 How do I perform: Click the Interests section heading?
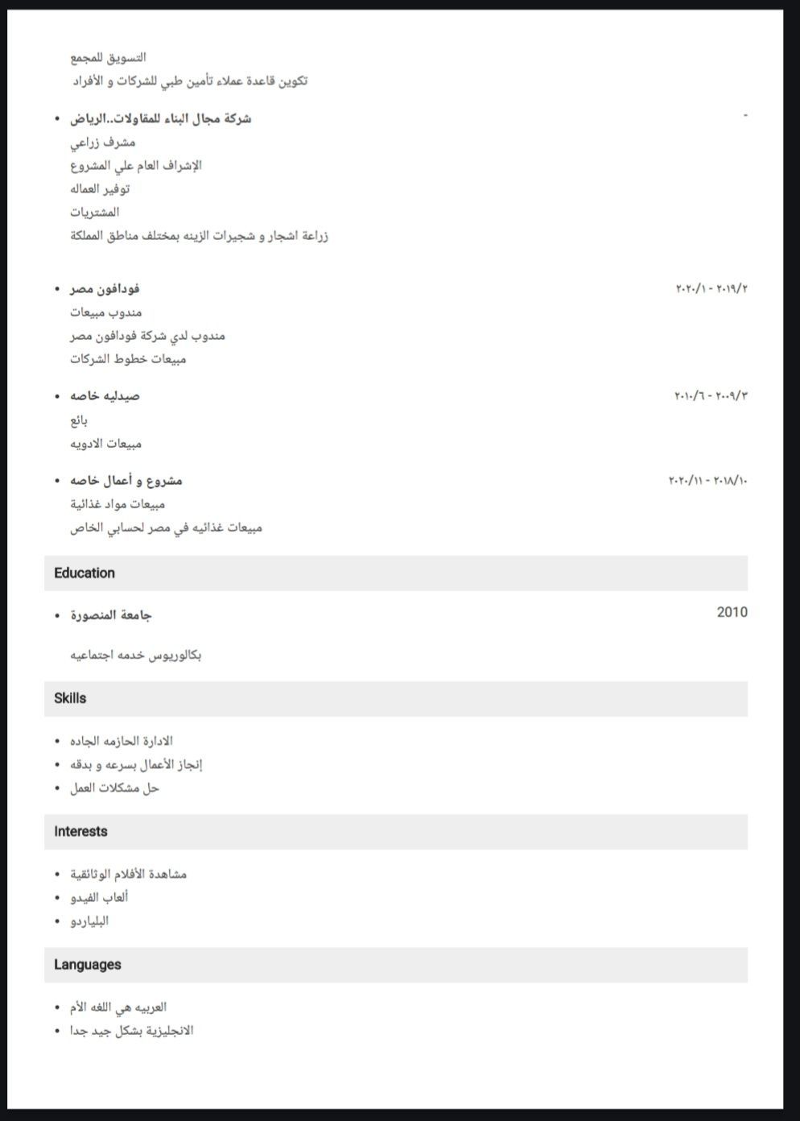click(80, 831)
